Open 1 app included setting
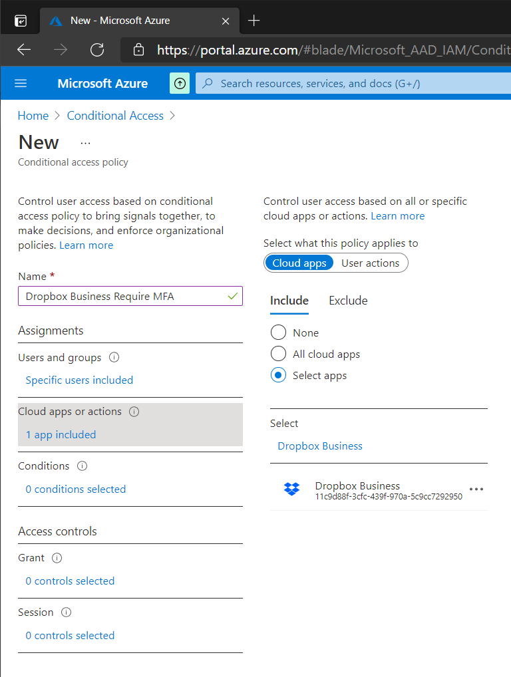The image size is (511, 677). [61, 435]
